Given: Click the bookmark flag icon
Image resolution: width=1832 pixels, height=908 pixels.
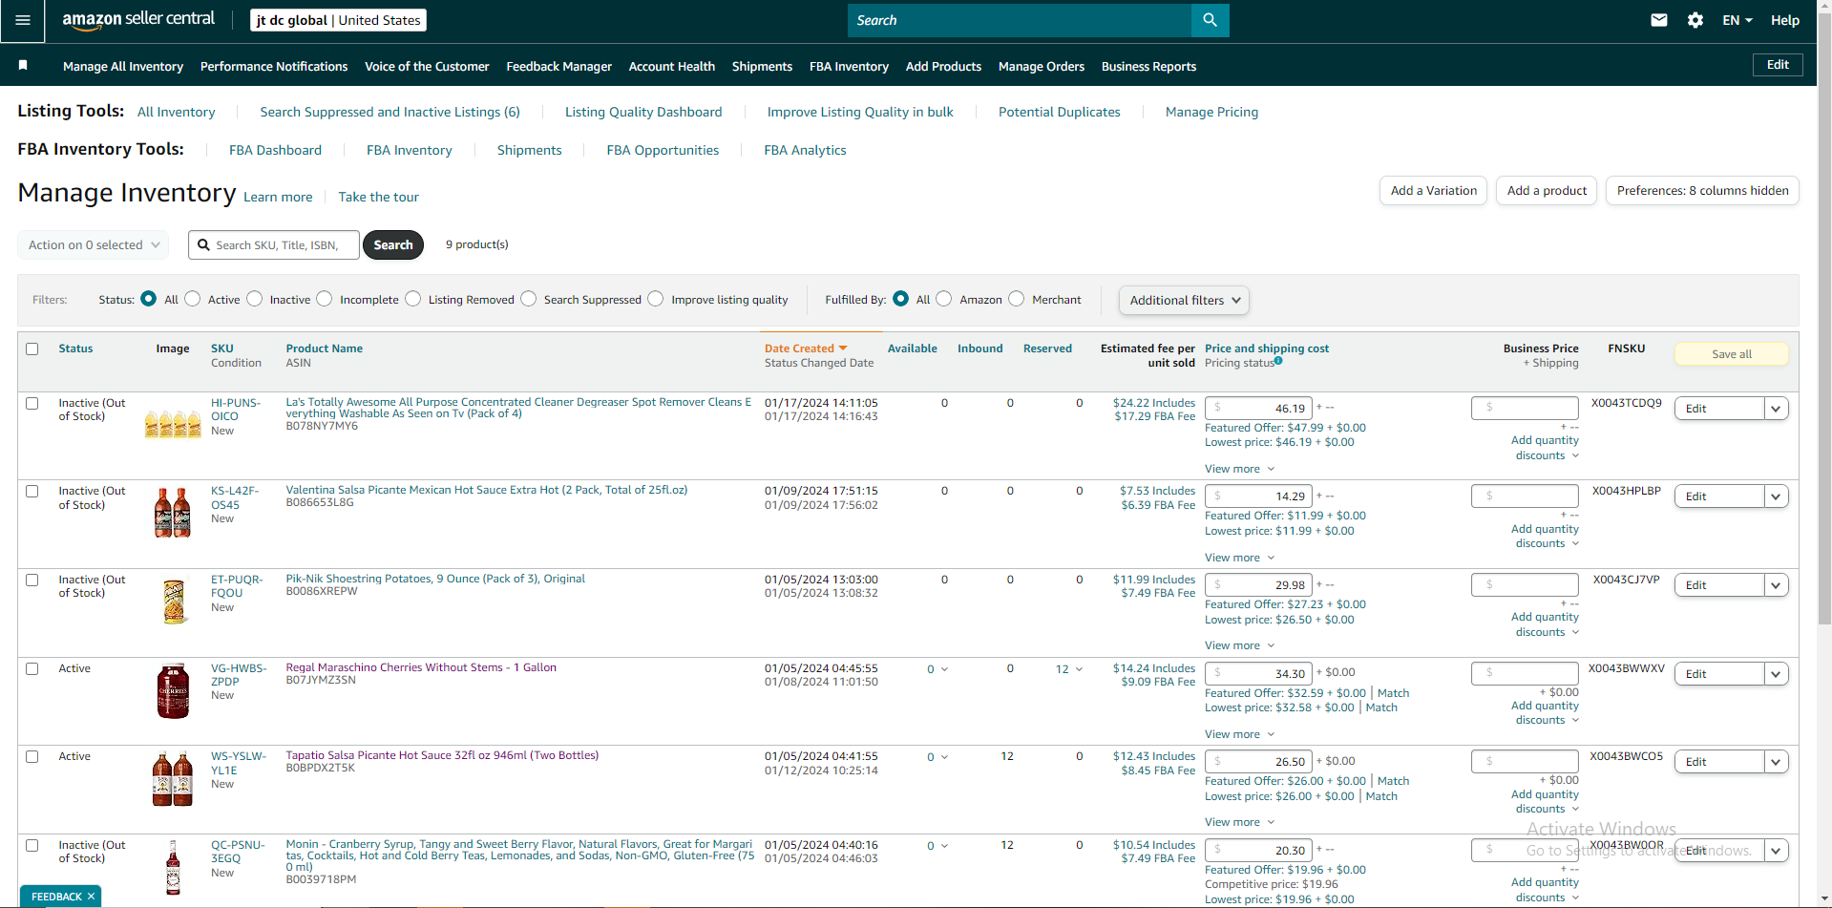Looking at the screenshot, I should pyautogui.click(x=23, y=65).
